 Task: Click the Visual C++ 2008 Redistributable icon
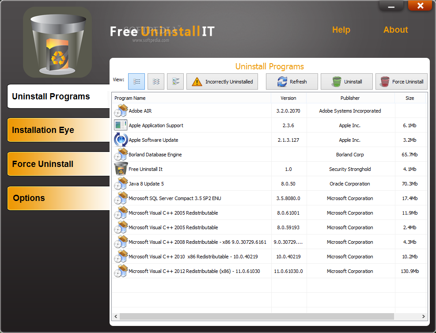[x=121, y=242]
